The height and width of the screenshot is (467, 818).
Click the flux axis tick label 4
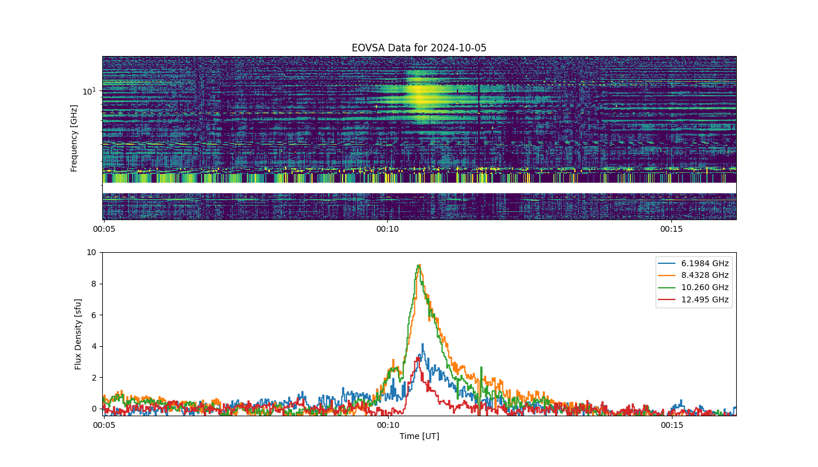click(93, 346)
